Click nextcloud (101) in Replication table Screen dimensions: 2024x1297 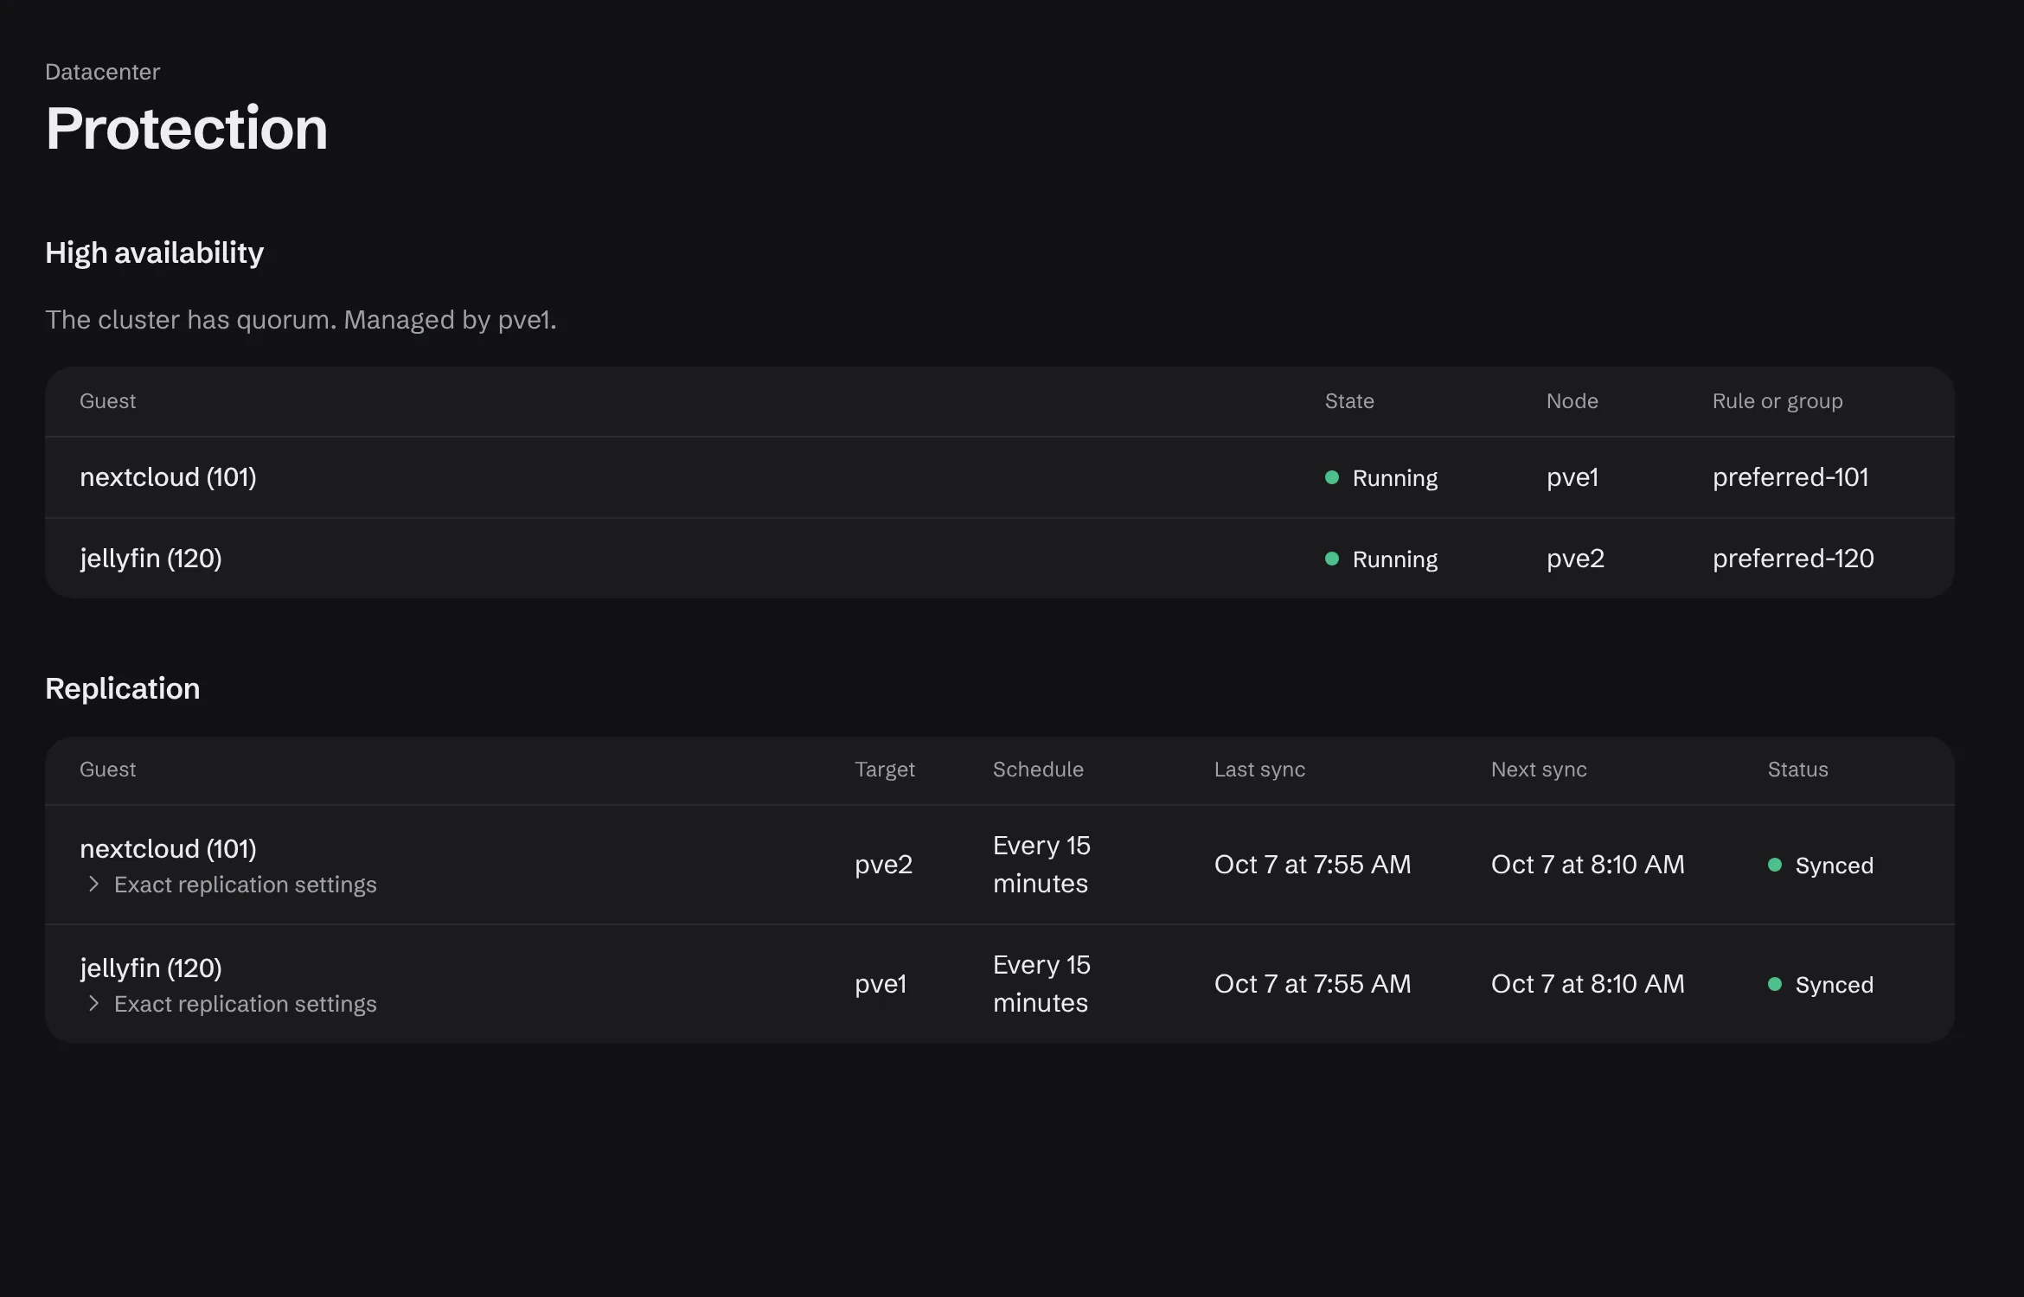click(x=168, y=849)
